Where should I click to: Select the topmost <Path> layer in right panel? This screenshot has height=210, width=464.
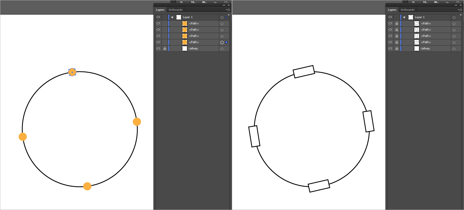426,23
